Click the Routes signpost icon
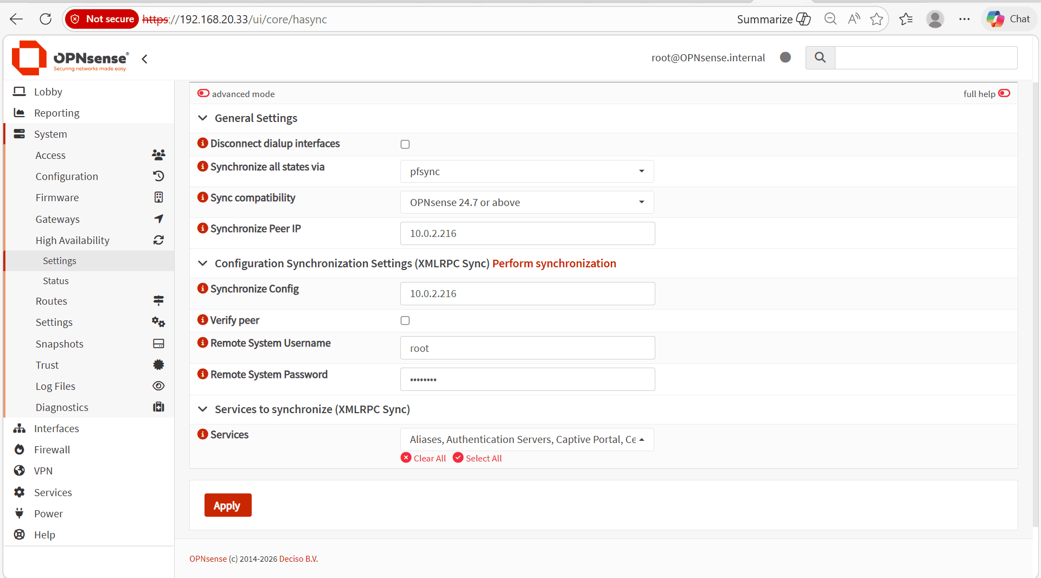Screen dimensions: 1041x578 [158, 301]
